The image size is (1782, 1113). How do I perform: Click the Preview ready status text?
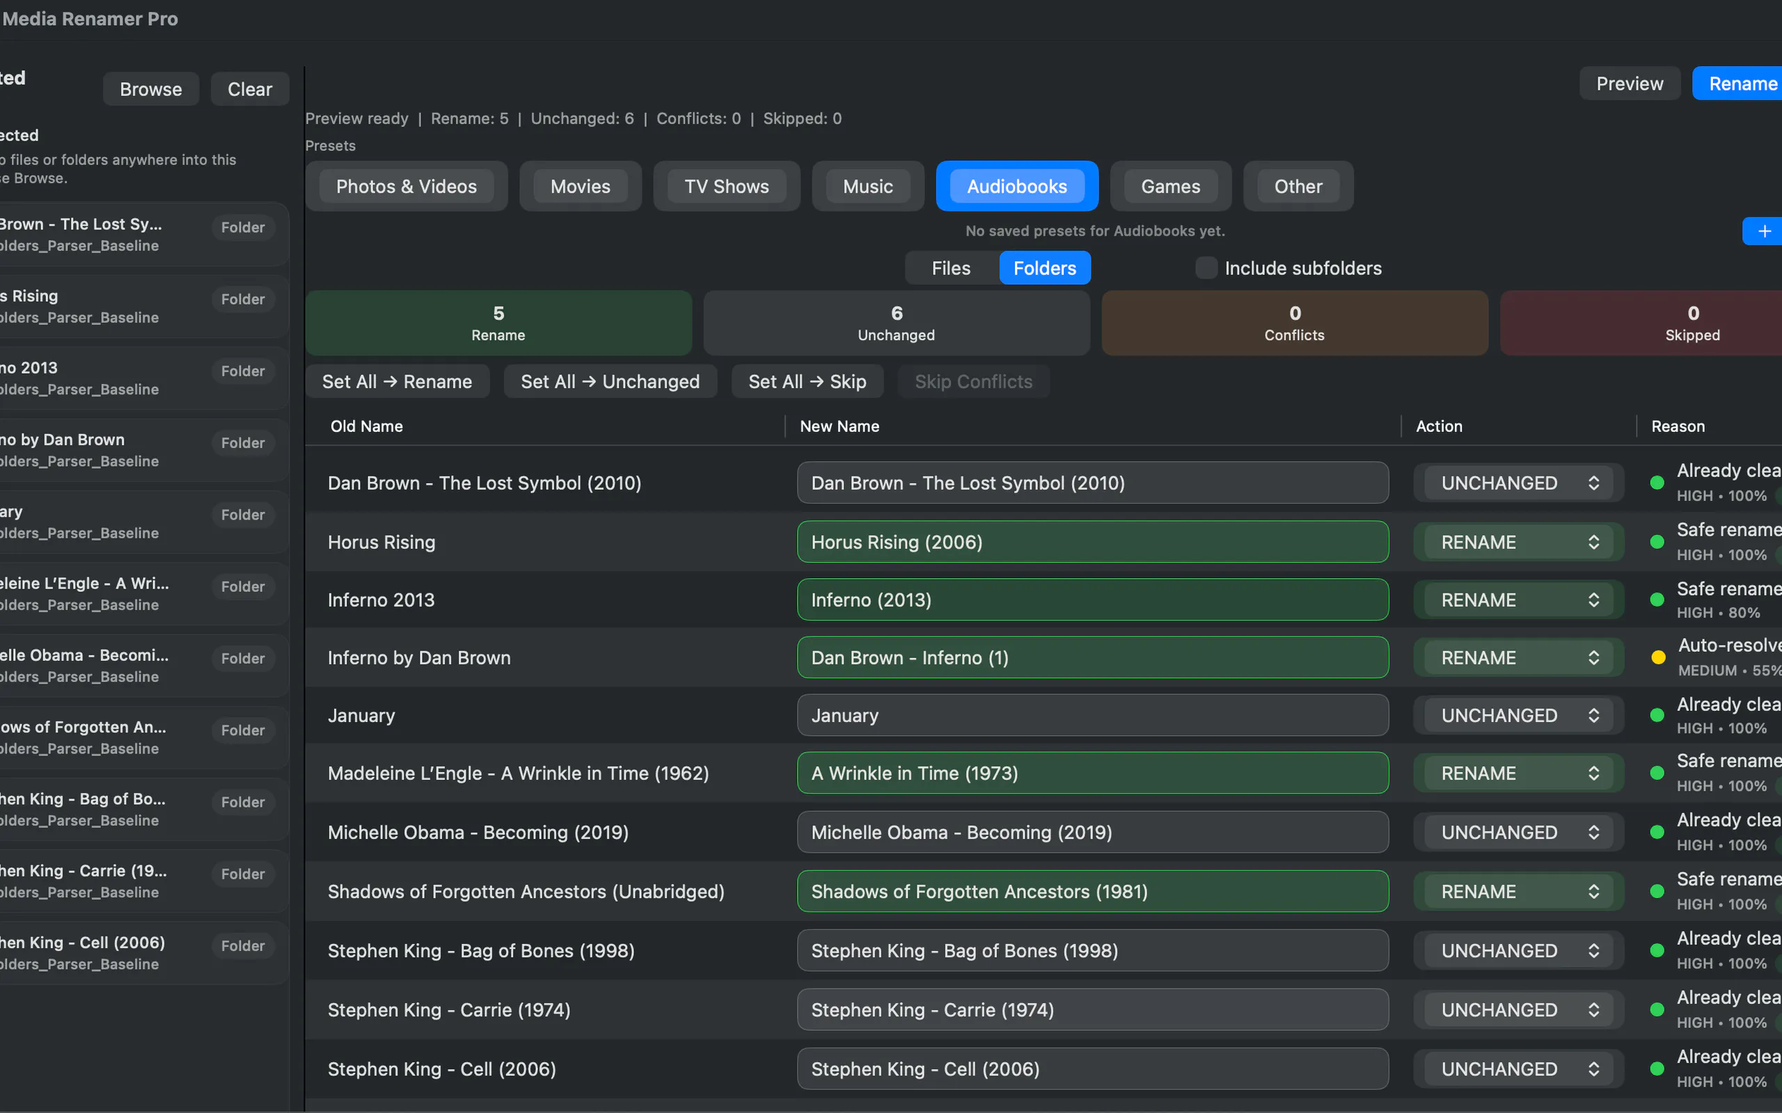(356, 118)
